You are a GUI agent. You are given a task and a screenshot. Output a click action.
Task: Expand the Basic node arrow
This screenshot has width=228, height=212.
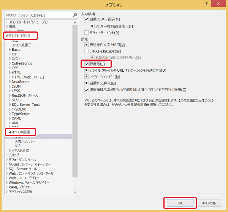click(10, 49)
